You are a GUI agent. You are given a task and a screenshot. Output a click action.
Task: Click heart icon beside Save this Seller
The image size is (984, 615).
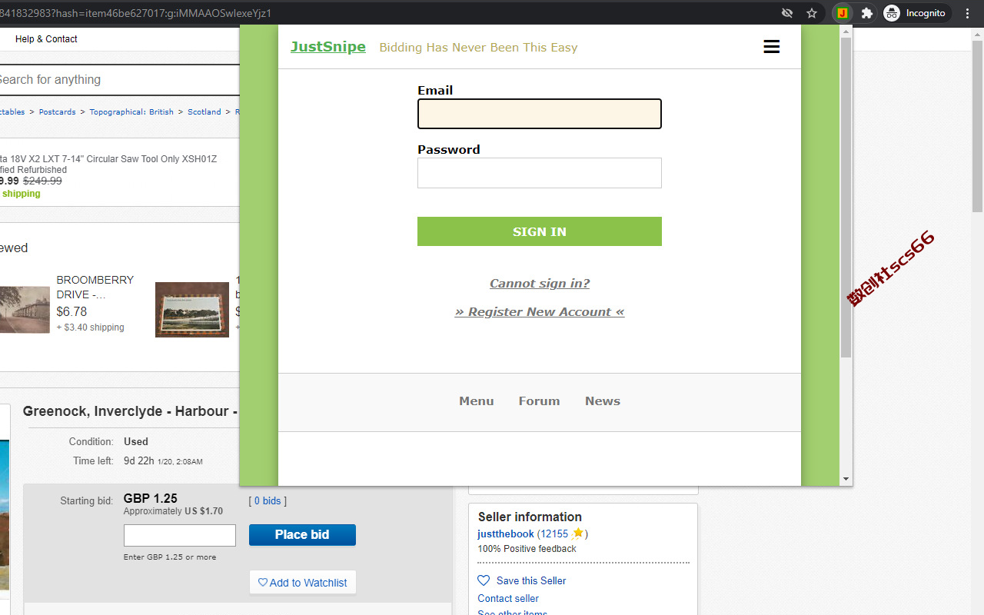coord(484,580)
